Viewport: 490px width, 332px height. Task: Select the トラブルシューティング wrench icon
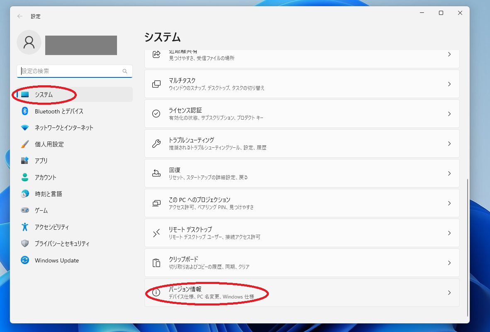tap(156, 143)
